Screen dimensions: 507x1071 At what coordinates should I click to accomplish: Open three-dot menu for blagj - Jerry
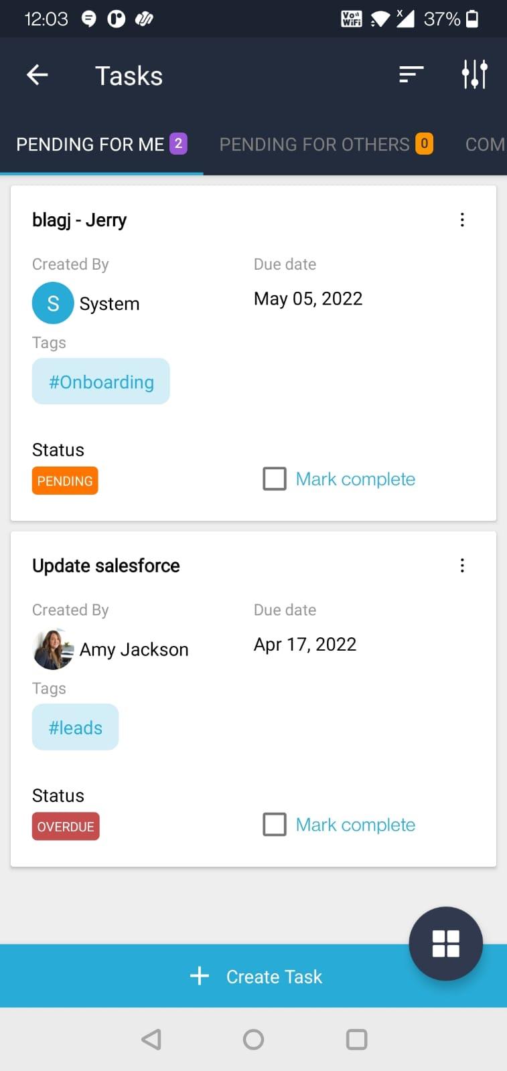click(x=462, y=220)
